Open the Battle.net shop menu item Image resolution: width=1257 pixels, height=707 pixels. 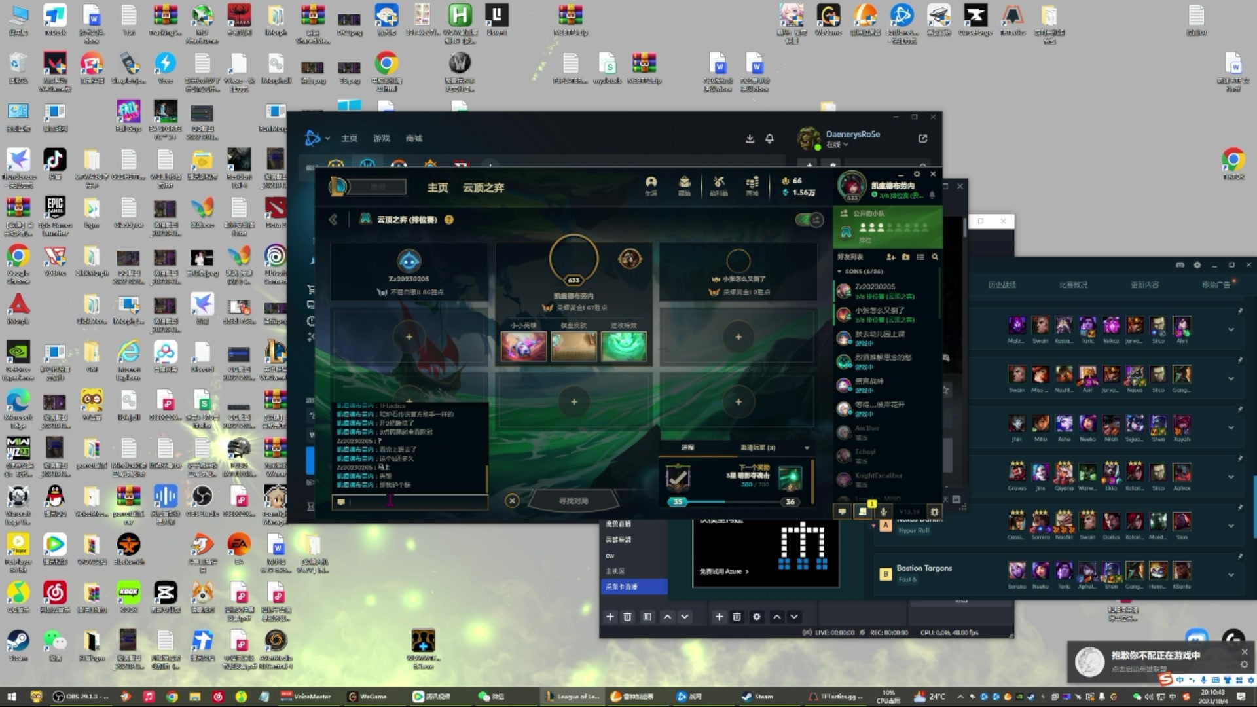(414, 138)
